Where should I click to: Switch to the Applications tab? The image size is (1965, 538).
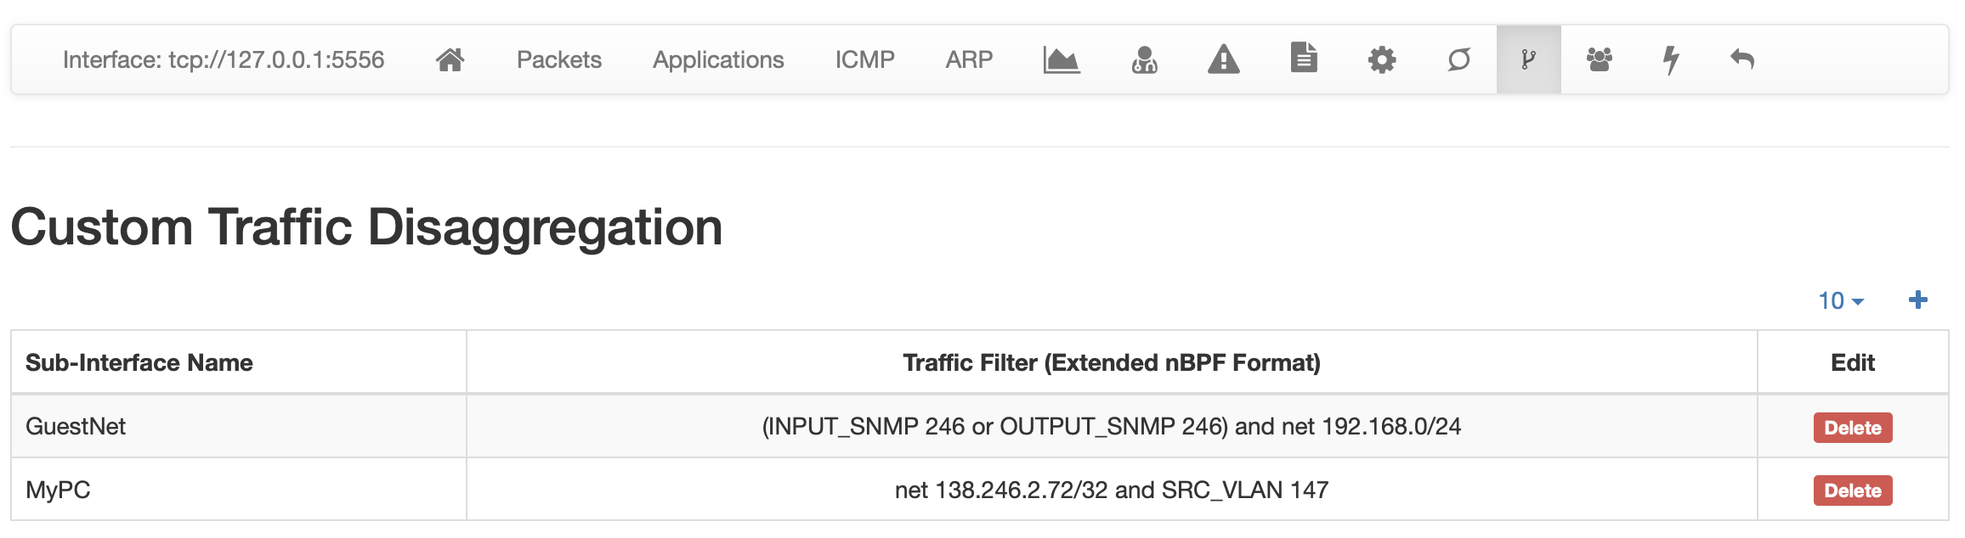718,59
